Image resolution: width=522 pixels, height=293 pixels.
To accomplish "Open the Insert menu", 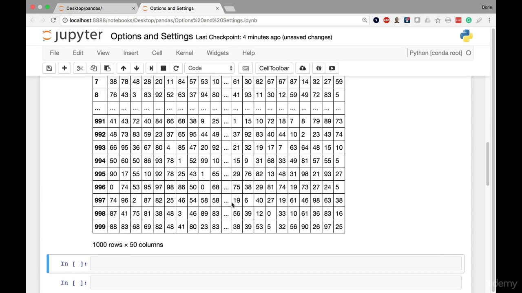I will (131, 53).
